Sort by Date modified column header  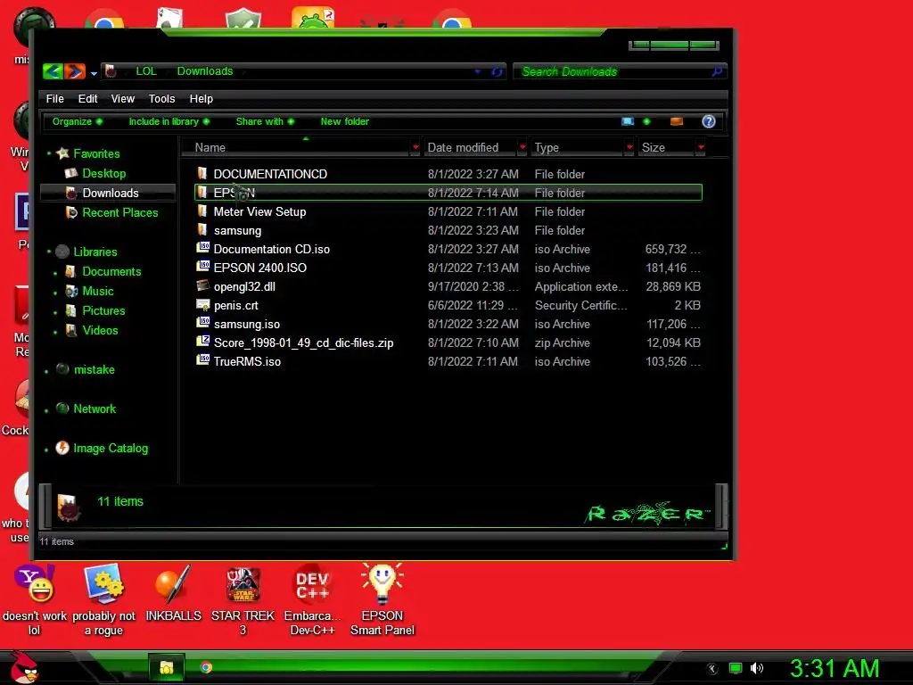tap(463, 147)
